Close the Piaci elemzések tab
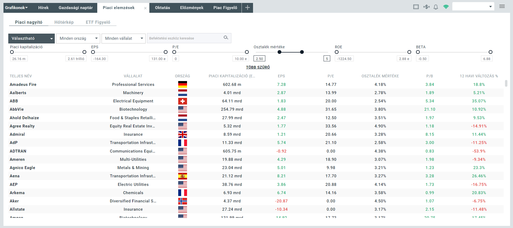 point(145,8)
